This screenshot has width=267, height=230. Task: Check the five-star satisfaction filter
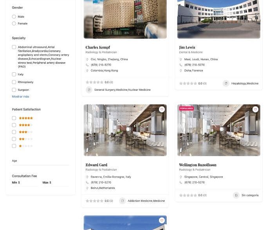[14, 118]
